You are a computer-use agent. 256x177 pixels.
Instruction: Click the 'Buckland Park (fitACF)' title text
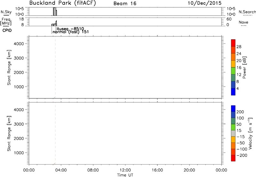coord(62,3)
